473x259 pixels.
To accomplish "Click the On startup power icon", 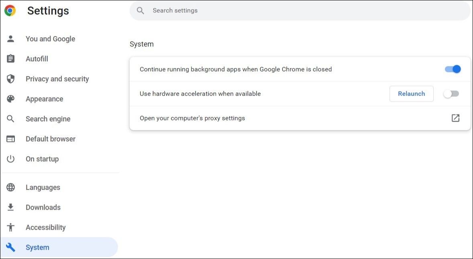I will pyautogui.click(x=10, y=159).
